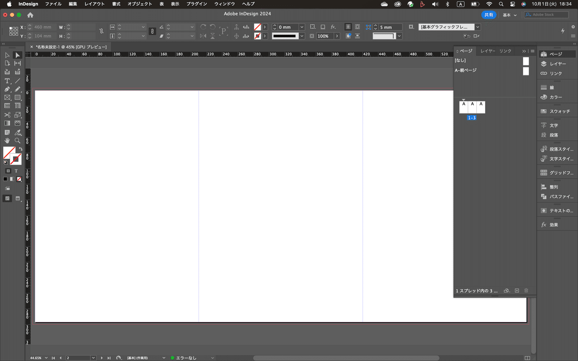Toggle formatting affects container button
578x361 pixels.
pos(8,170)
